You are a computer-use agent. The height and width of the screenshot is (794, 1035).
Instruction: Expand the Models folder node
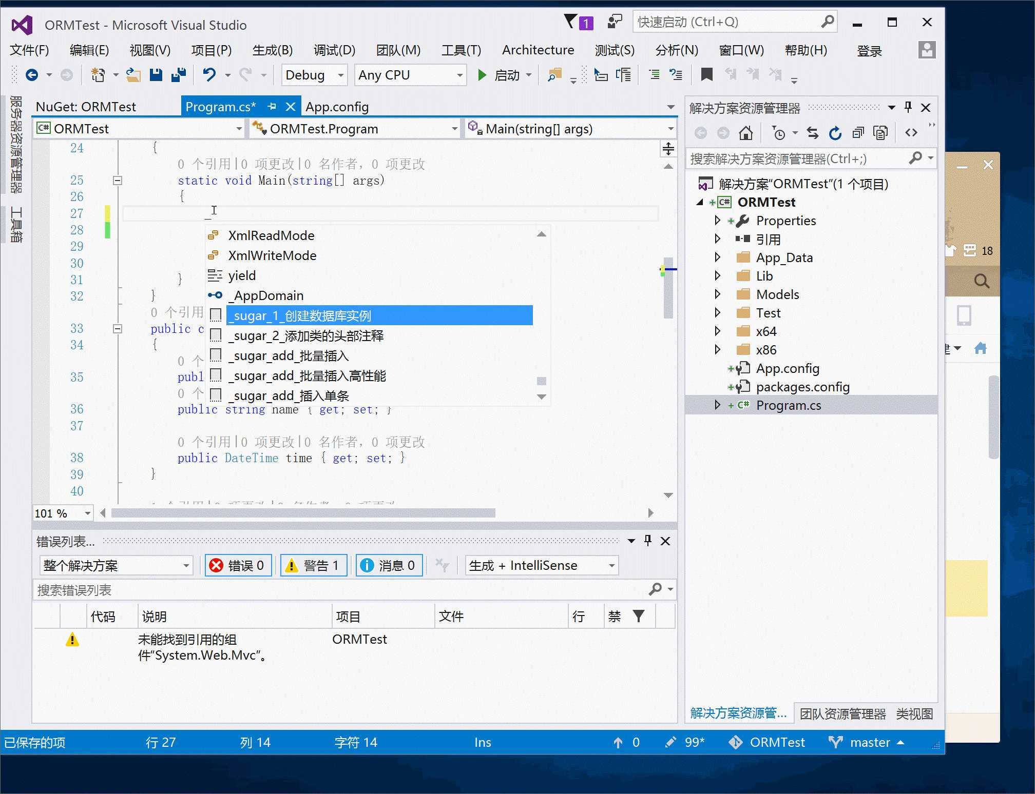point(717,294)
